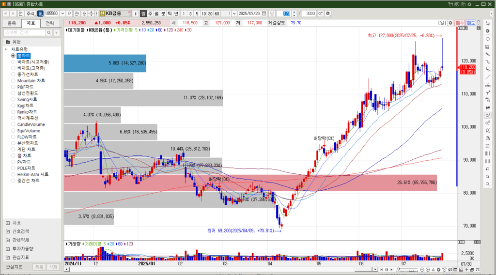Click the refresh loop icon in right toolbar

pos(487,23)
